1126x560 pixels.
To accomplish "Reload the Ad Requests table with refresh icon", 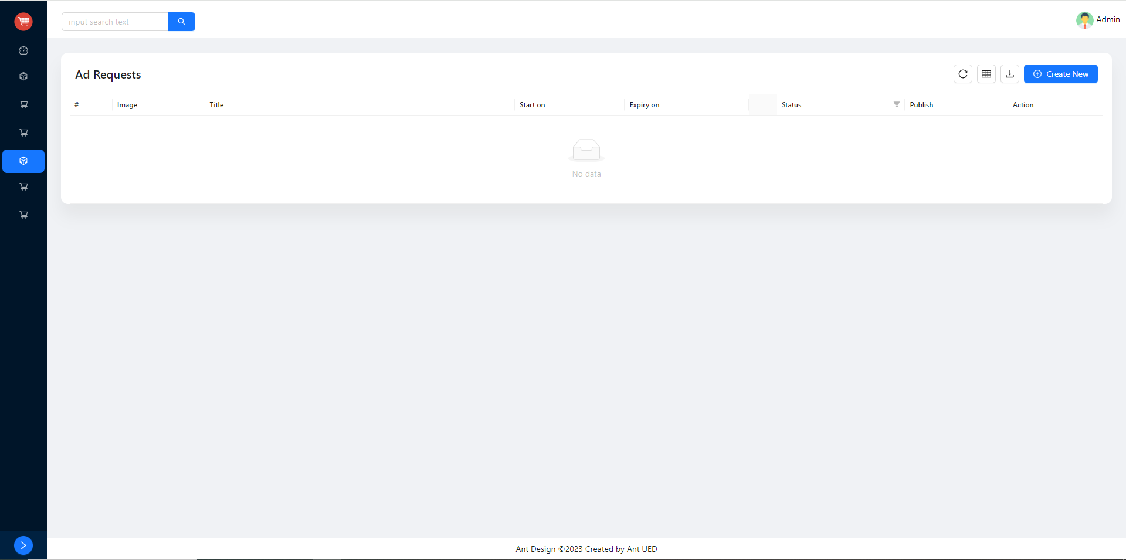I will (963, 74).
